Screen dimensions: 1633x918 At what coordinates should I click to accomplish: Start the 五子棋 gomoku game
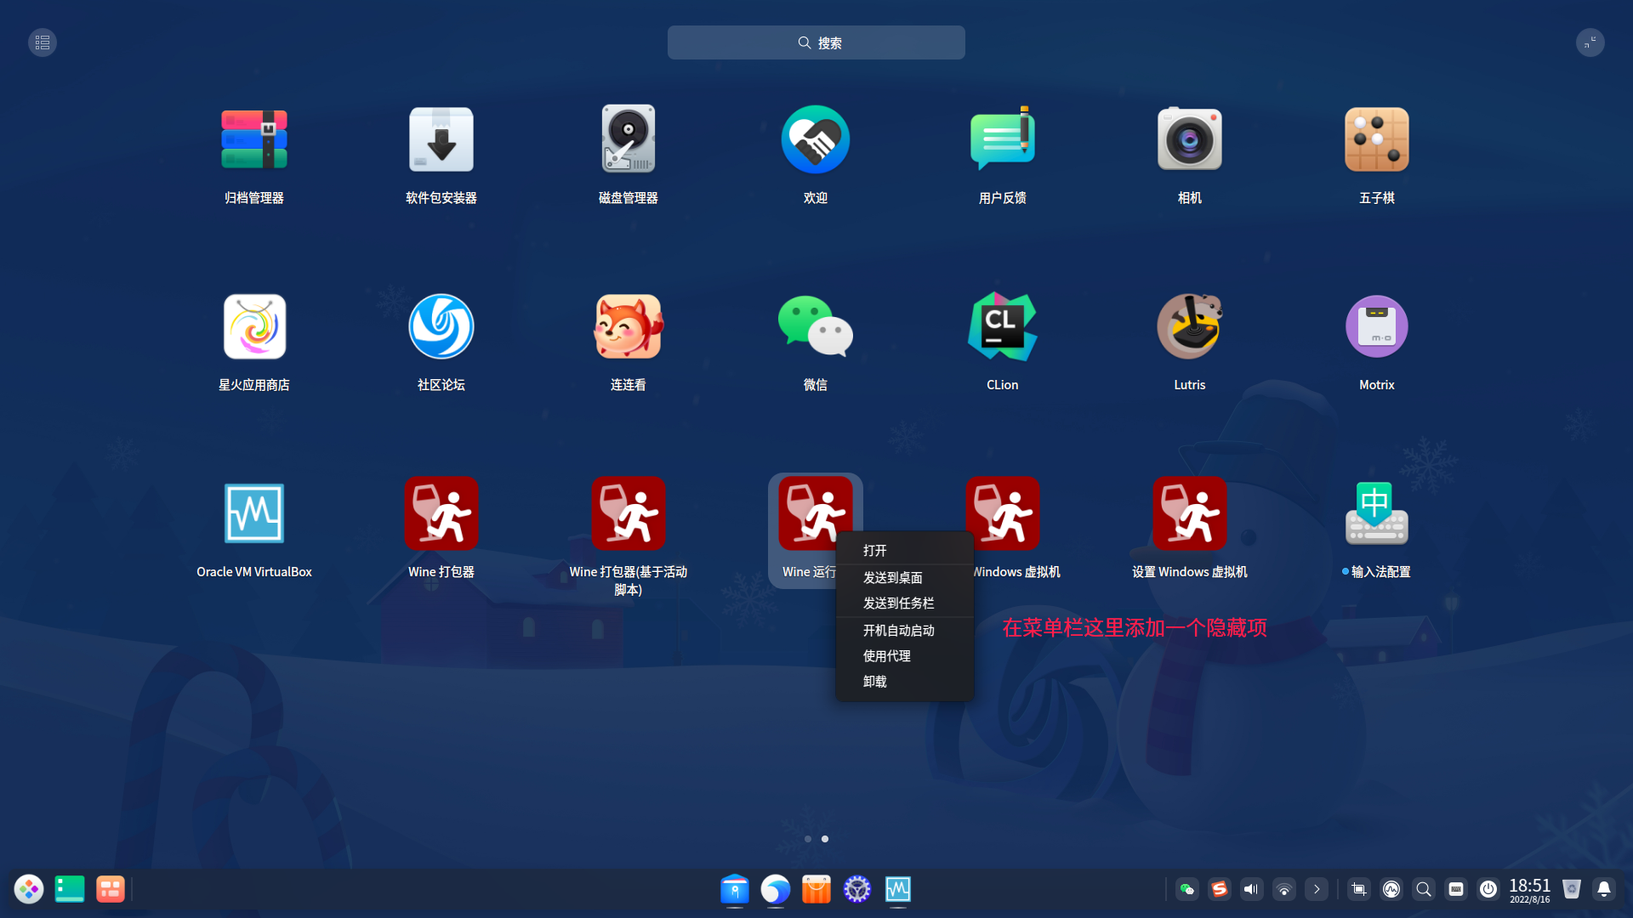pyautogui.click(x=1376, y=139)
